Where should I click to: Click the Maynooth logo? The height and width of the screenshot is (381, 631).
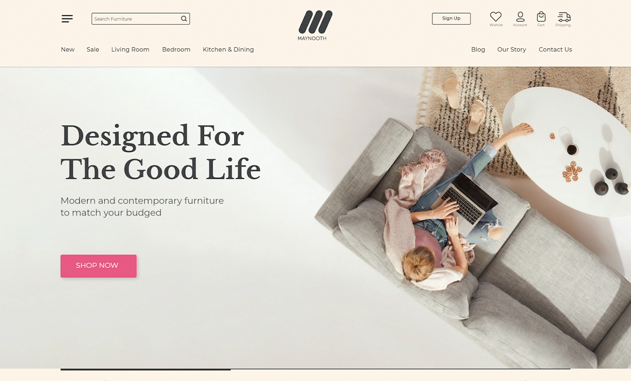tap(315, 25)
